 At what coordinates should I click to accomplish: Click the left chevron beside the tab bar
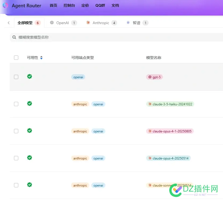(x=8, y=23)
